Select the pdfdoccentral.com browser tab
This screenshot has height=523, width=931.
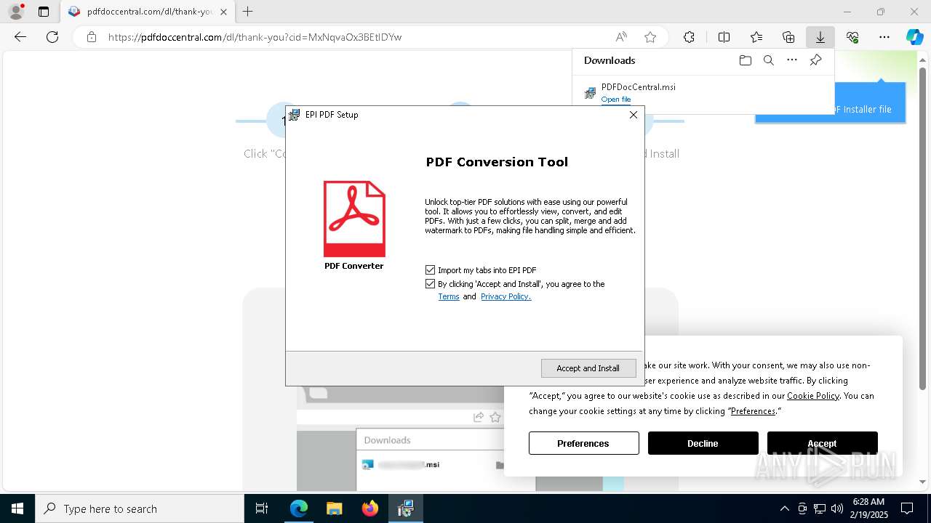point(148,12)
